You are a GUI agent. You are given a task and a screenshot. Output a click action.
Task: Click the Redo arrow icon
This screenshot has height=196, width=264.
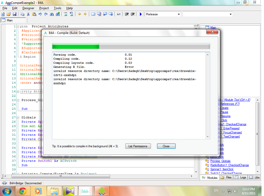pos(46,14)
